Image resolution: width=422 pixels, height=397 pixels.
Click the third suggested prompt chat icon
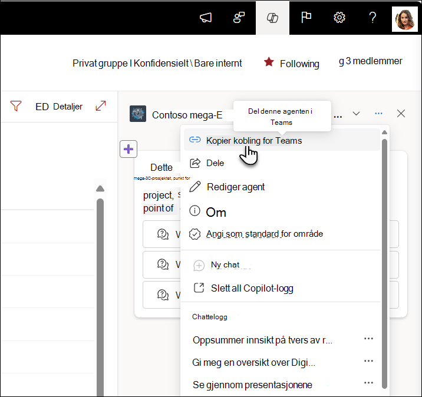click(163, 295)
